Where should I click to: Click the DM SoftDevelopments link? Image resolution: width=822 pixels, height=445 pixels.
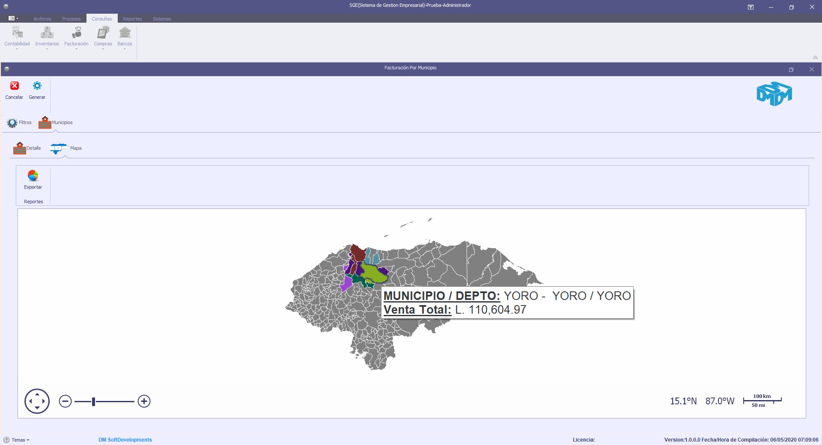click(125, 440)
